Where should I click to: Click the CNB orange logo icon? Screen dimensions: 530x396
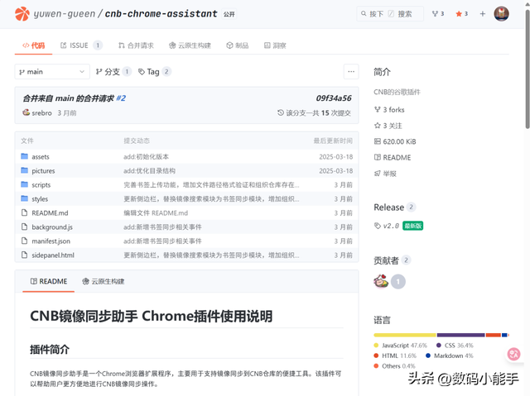pyautogui.click(x=22, y=14)
